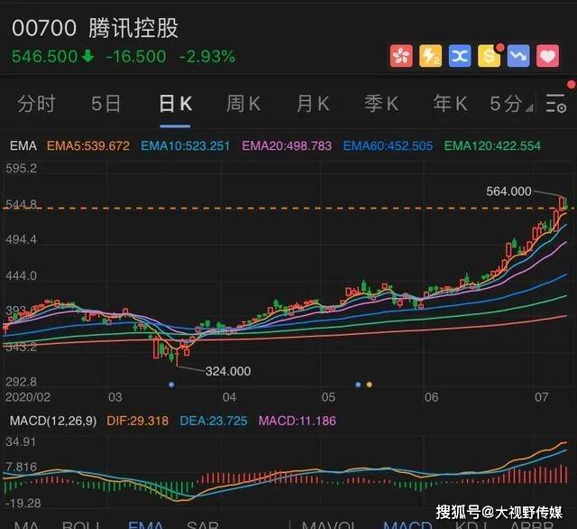Tap the blue event dot near March
Image resolution: width=577 pixels, height=529 pixels.
tap(171, 385)
